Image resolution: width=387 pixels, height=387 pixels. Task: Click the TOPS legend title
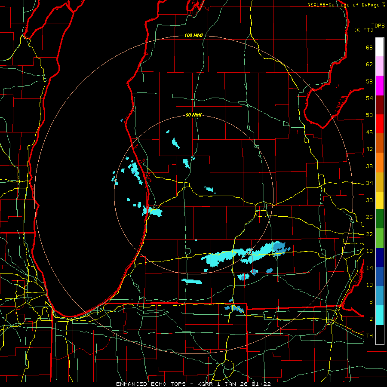click(x=378, y=25)
